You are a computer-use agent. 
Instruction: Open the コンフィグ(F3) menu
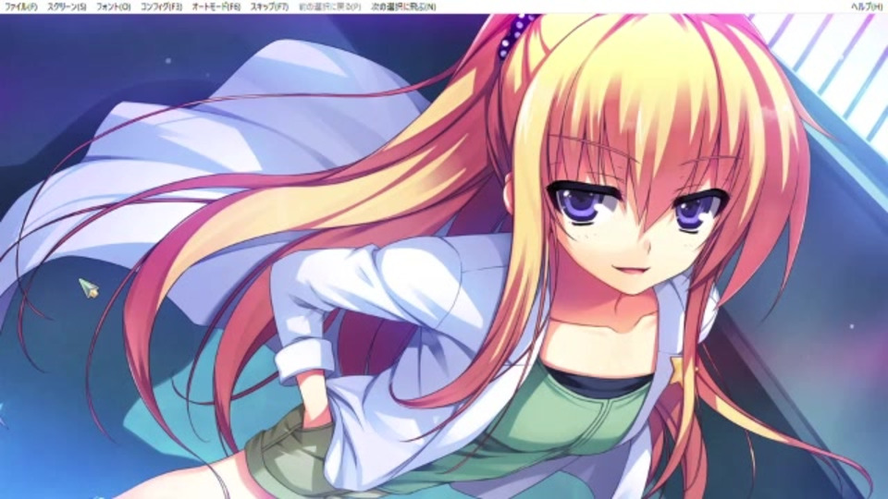(x=161, y=6)
